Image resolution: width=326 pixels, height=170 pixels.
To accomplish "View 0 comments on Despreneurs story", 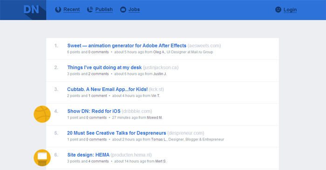I will pos(96,139).
